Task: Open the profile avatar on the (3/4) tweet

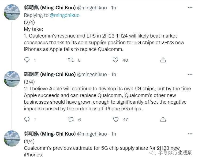Action: tap(12, 79)
